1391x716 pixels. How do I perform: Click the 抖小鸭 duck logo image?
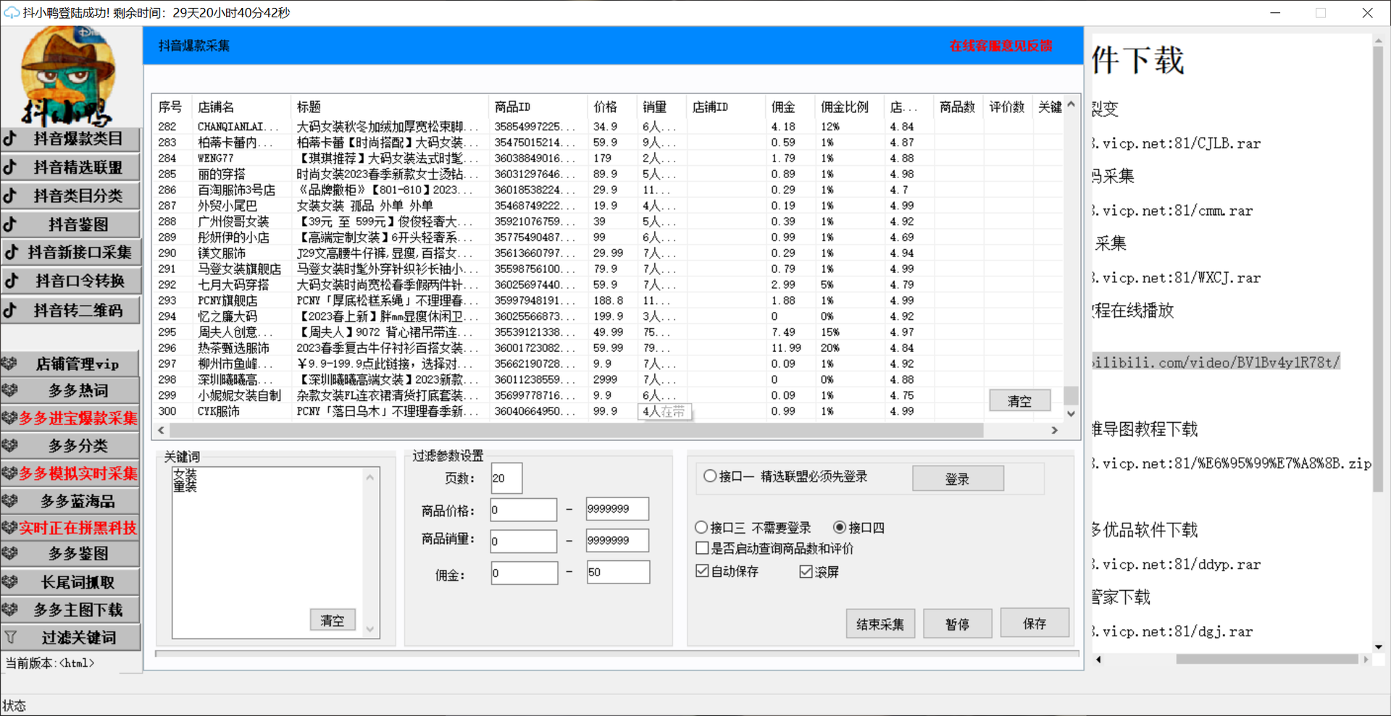69,76
